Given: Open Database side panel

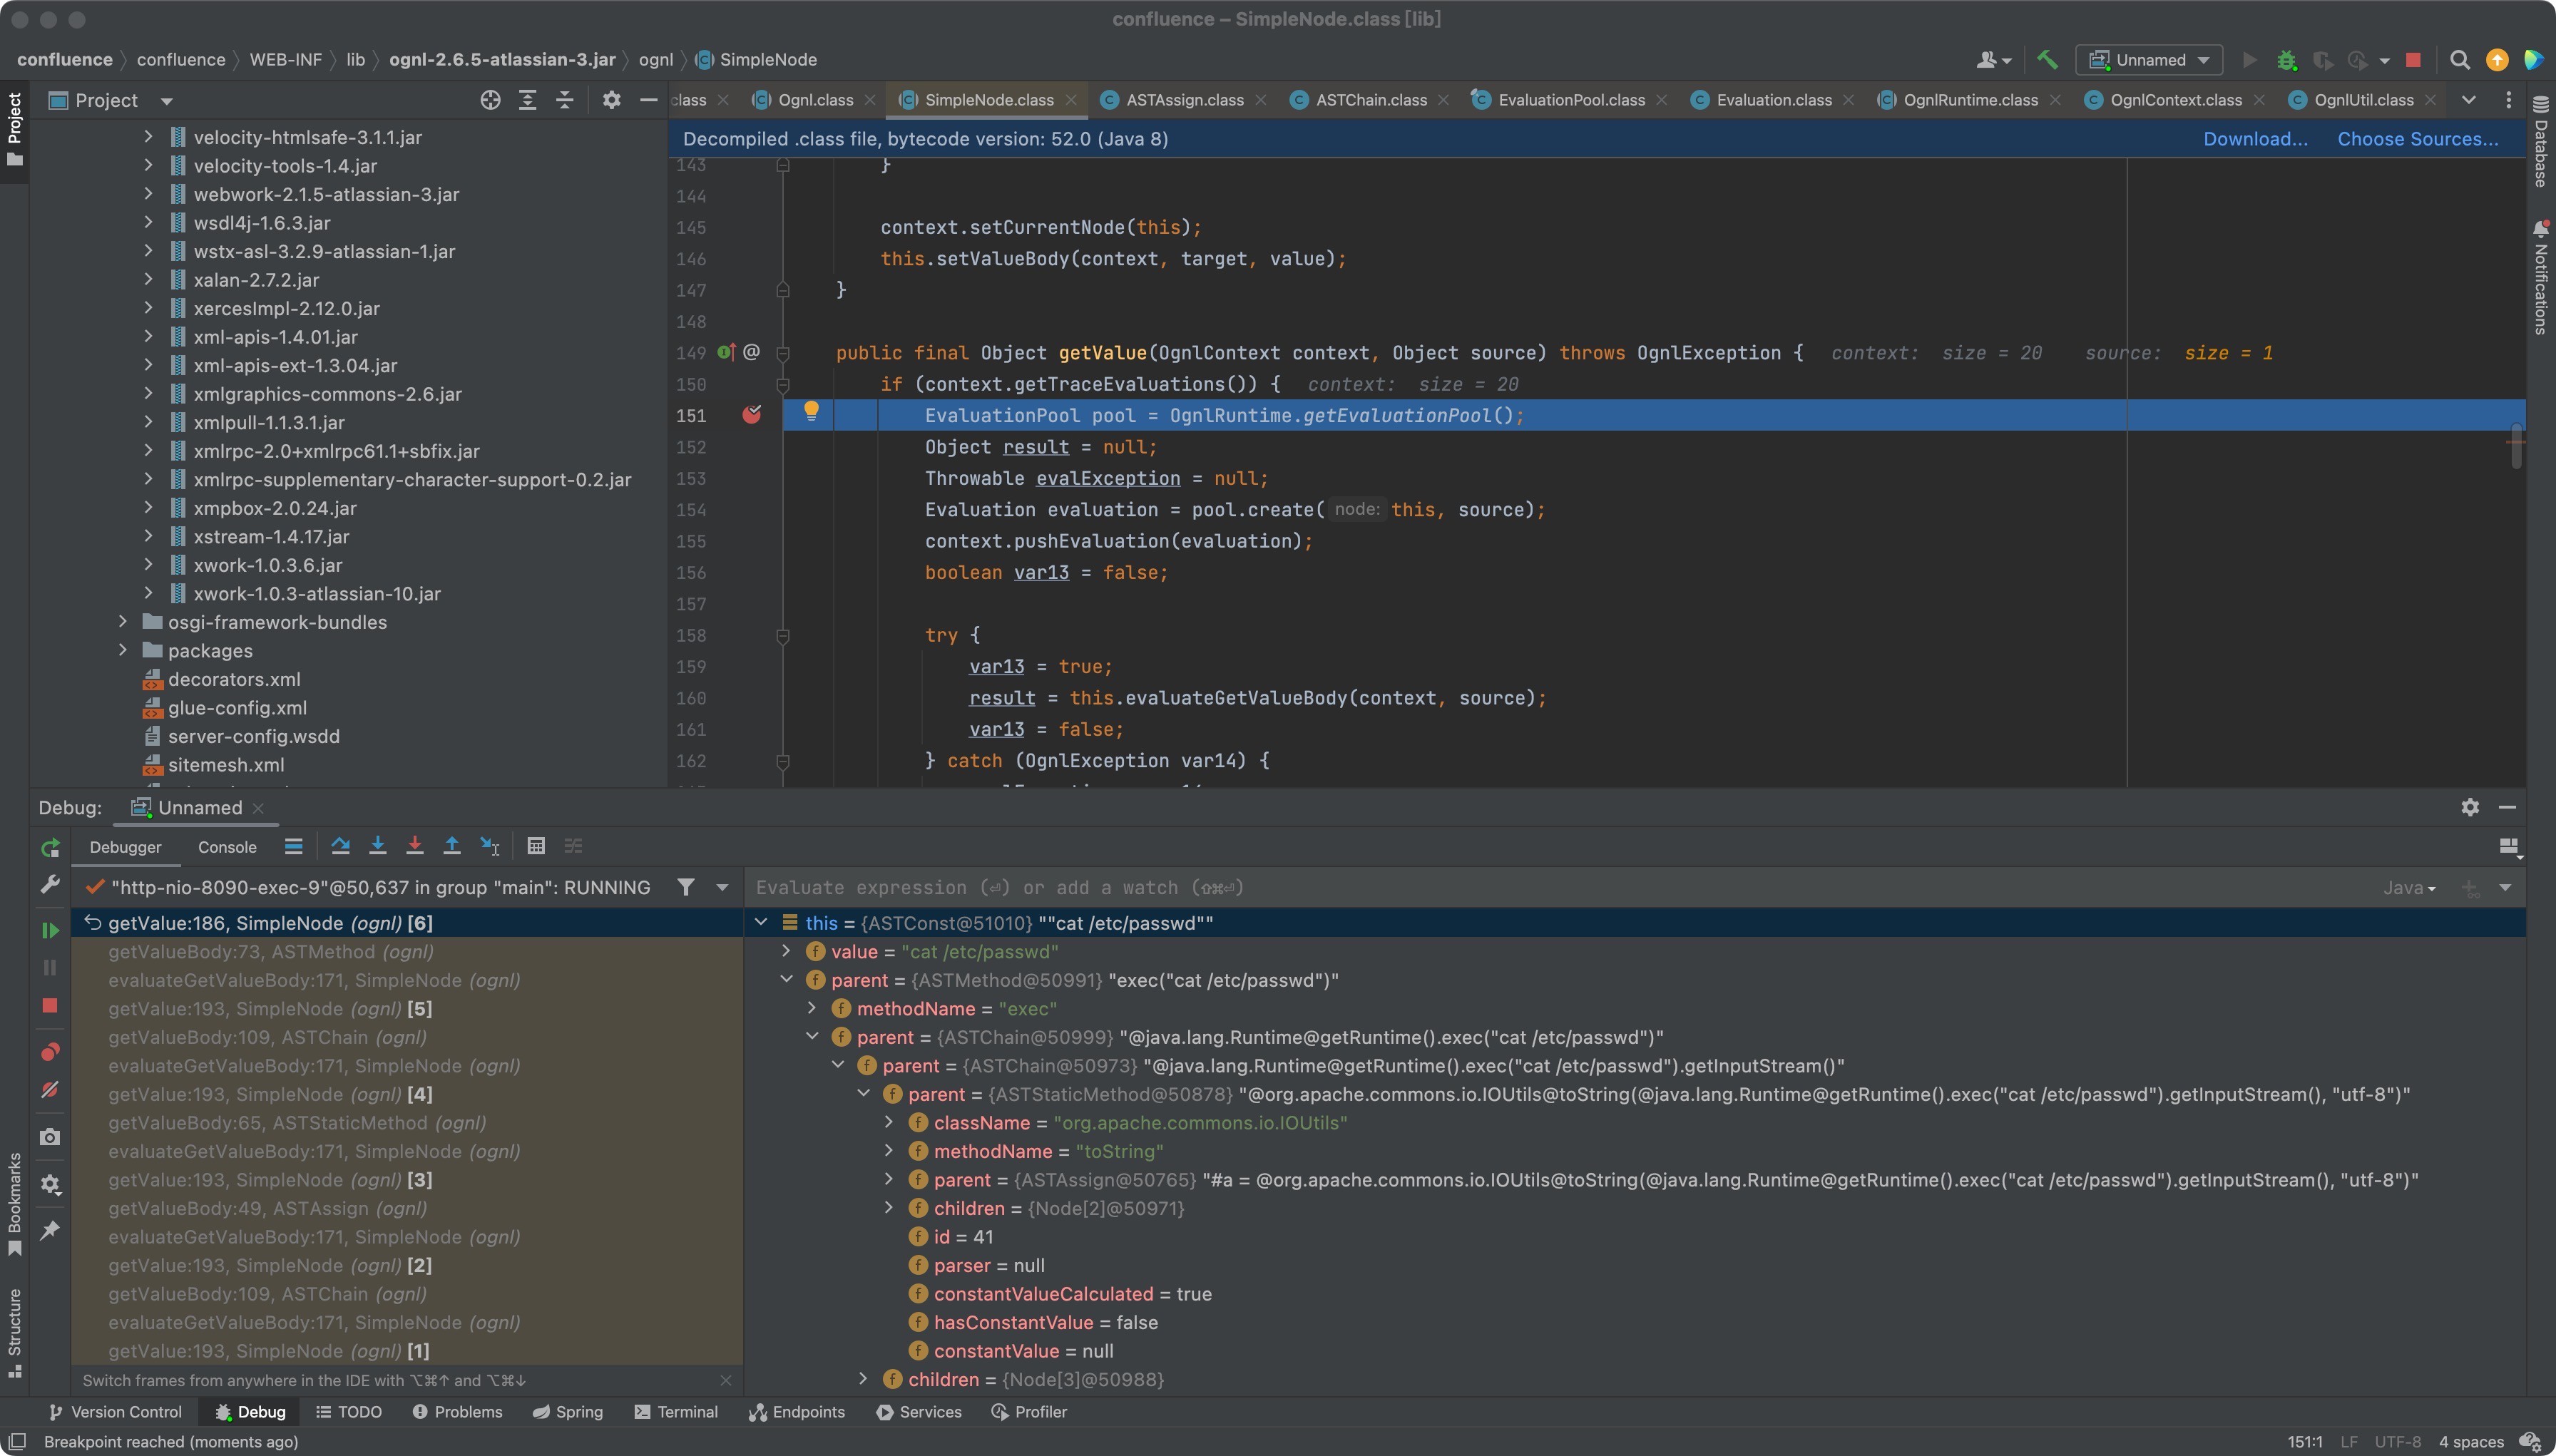Looking at the screenshot, I should (x=2540, y=142).
